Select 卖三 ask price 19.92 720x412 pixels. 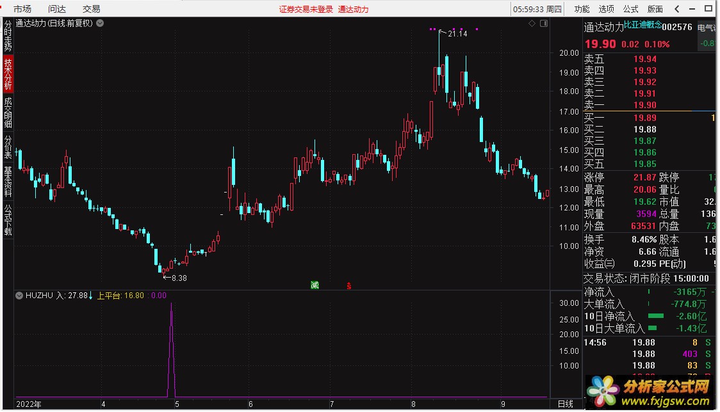point(644,82)
